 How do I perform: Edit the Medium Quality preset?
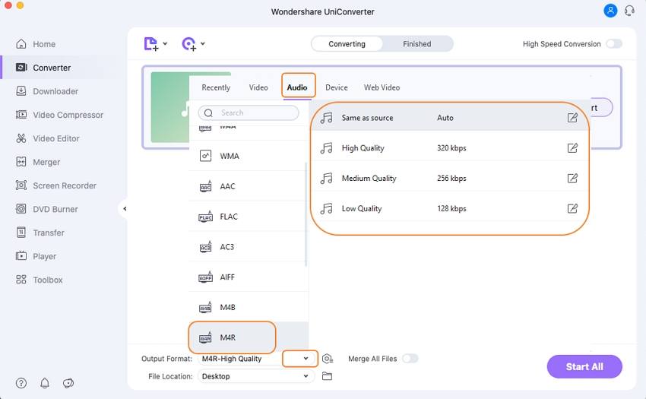(572, 178)
